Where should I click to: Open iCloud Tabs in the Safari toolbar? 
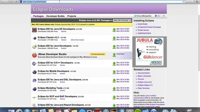click(x=11, y=2)
